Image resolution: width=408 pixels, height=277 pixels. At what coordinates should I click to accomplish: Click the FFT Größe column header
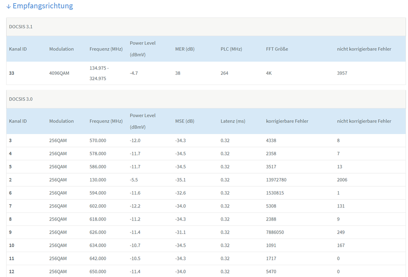[277, 49]
